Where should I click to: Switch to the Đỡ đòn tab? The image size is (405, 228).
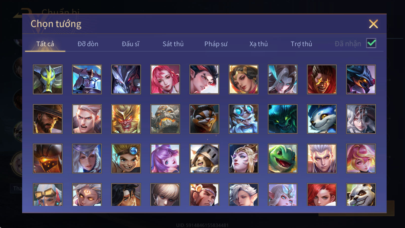click(x=88, y=44)
